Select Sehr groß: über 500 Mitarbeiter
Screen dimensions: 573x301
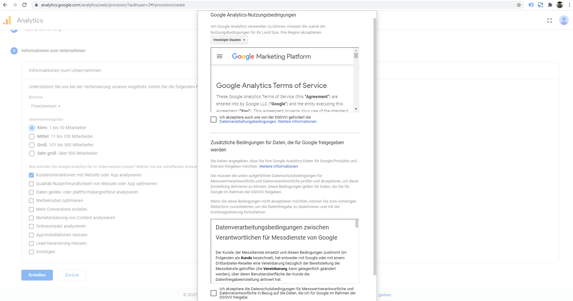[32, 154]
